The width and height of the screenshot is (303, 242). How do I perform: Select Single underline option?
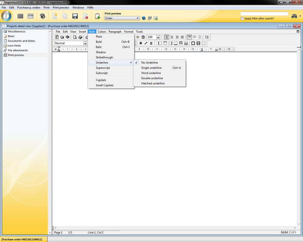pyautogui.click(x=151, y=68)
